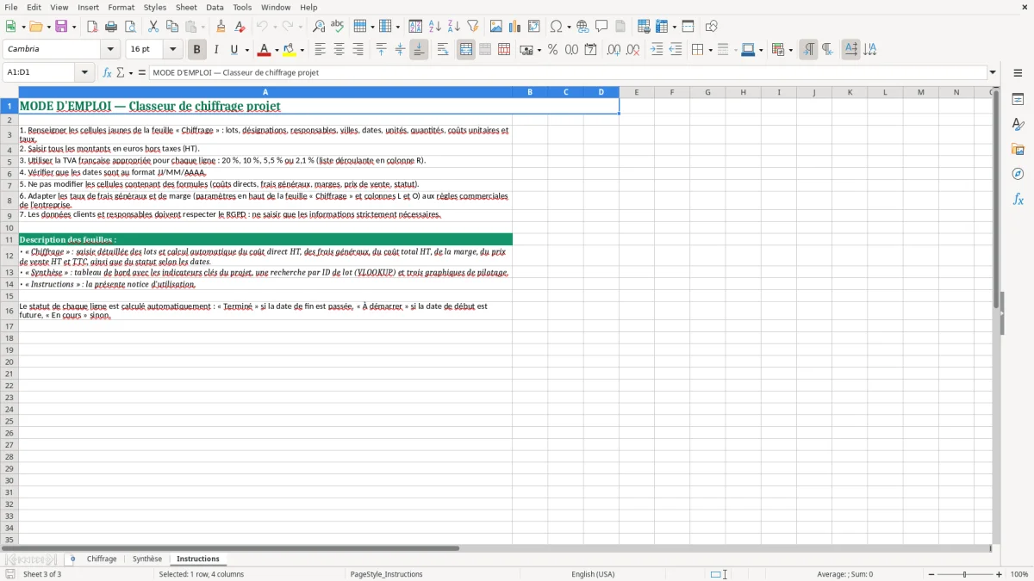Expand the Borders dropdown arrow
This screenshot has width=1034, height=581.
coord(710,50)
